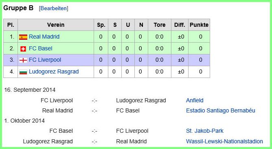Click the Diff. column header
272x149 pixels.
pyautogui.click(x=180, y=25)
